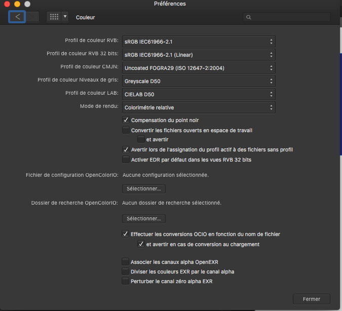Image resolution: width=342 pixels, height=311 pixels.
Task: Toggle Effectuer les conversions OCIO checkbox
Action: [x=126, y=234]
